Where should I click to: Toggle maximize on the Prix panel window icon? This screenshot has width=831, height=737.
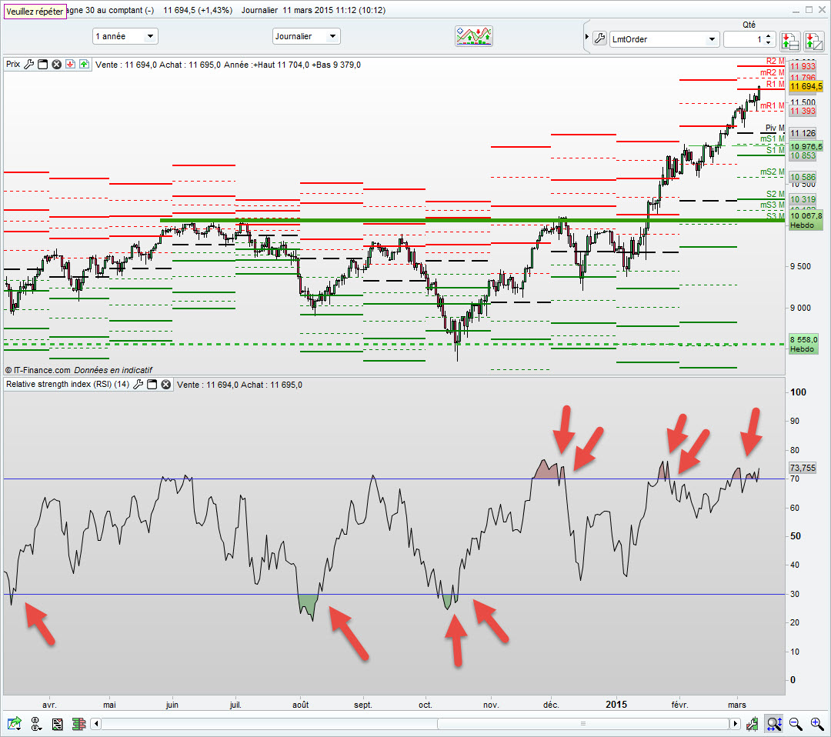pos(43,64)
